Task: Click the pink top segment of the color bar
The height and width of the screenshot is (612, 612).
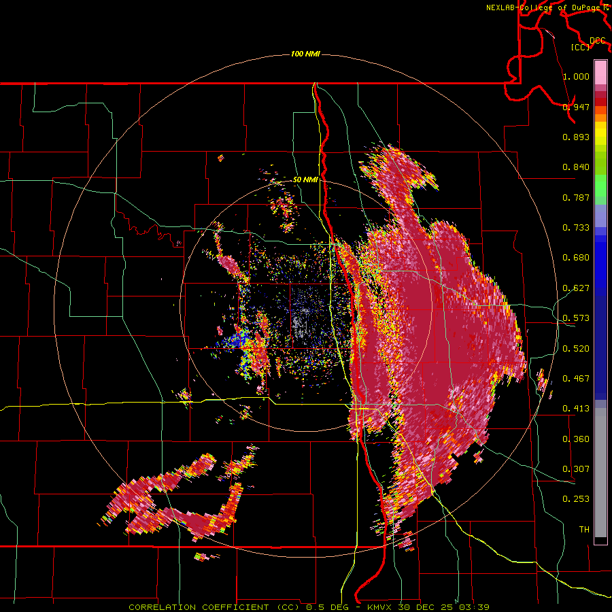Action: (x=600, y=72)
